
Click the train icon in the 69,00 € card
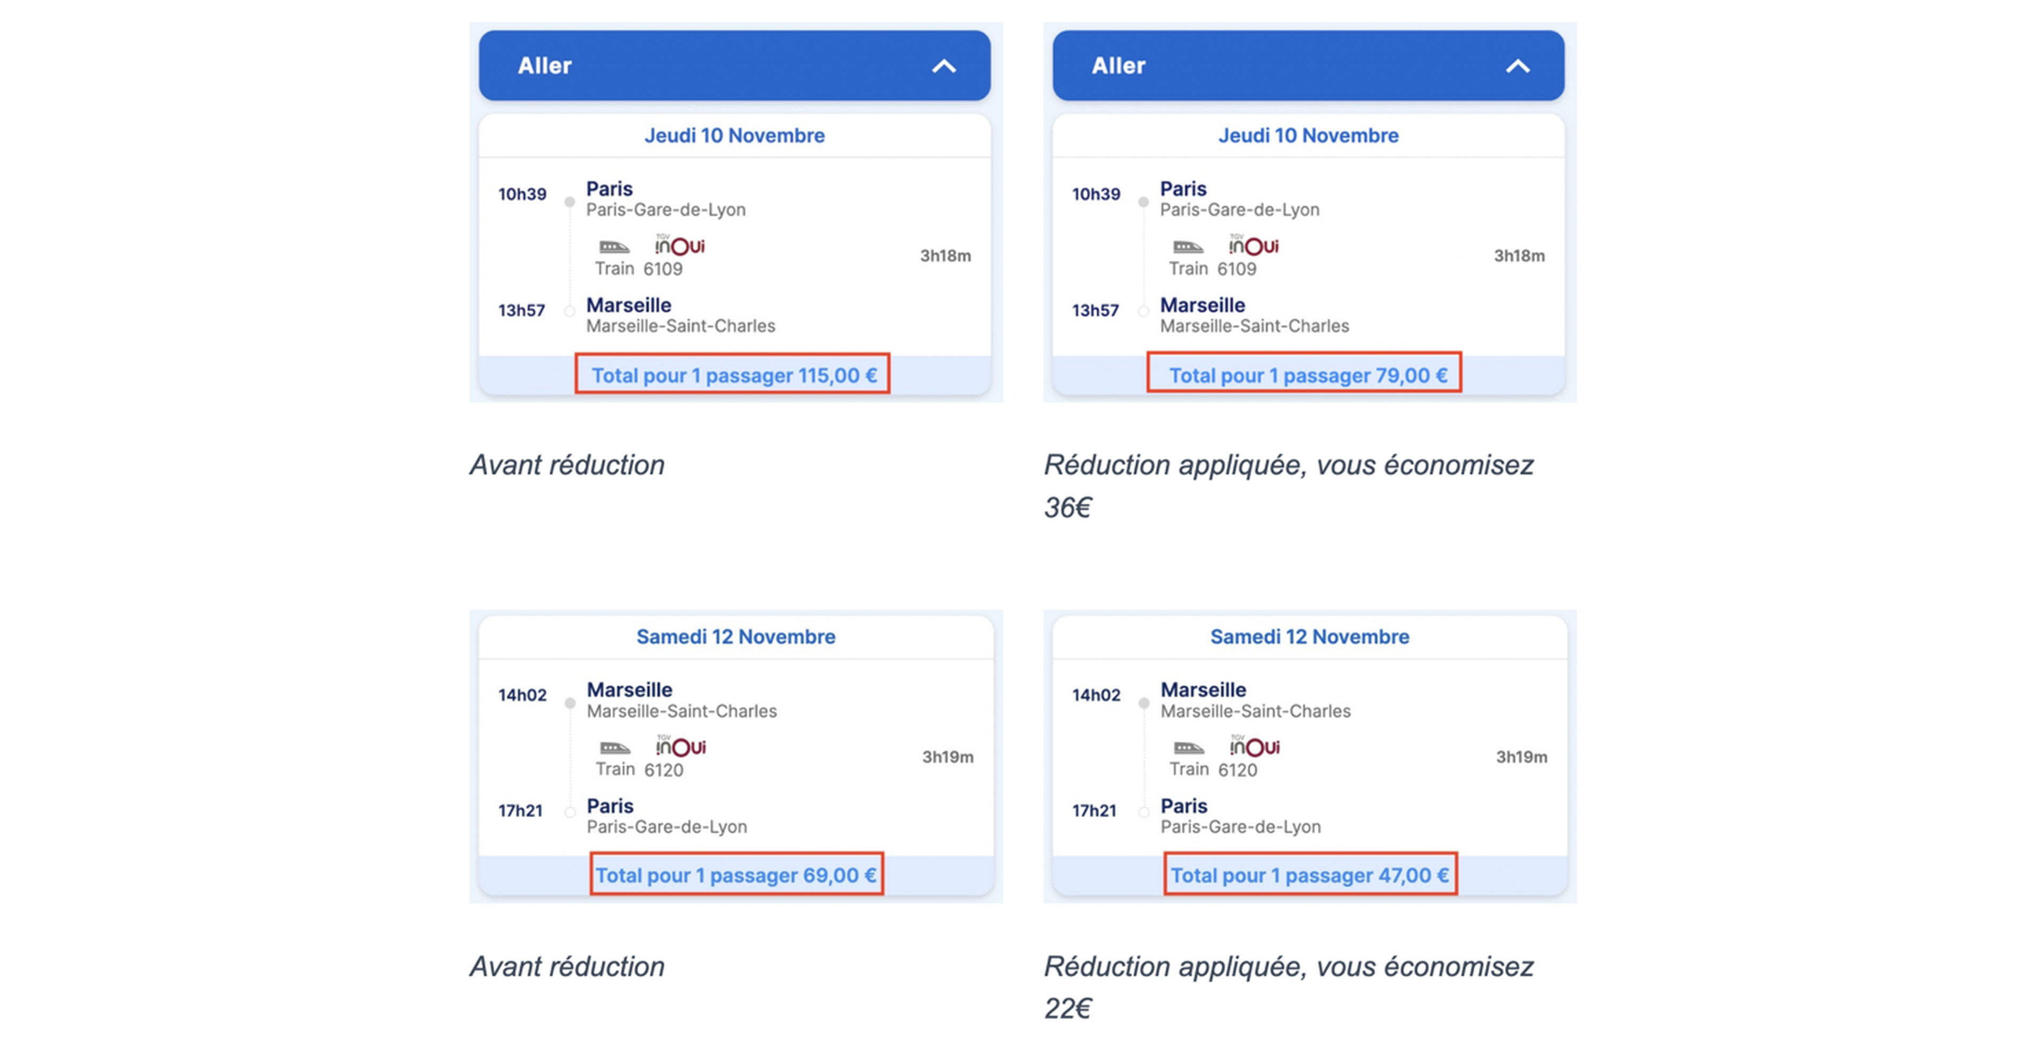tap(614, 748)
